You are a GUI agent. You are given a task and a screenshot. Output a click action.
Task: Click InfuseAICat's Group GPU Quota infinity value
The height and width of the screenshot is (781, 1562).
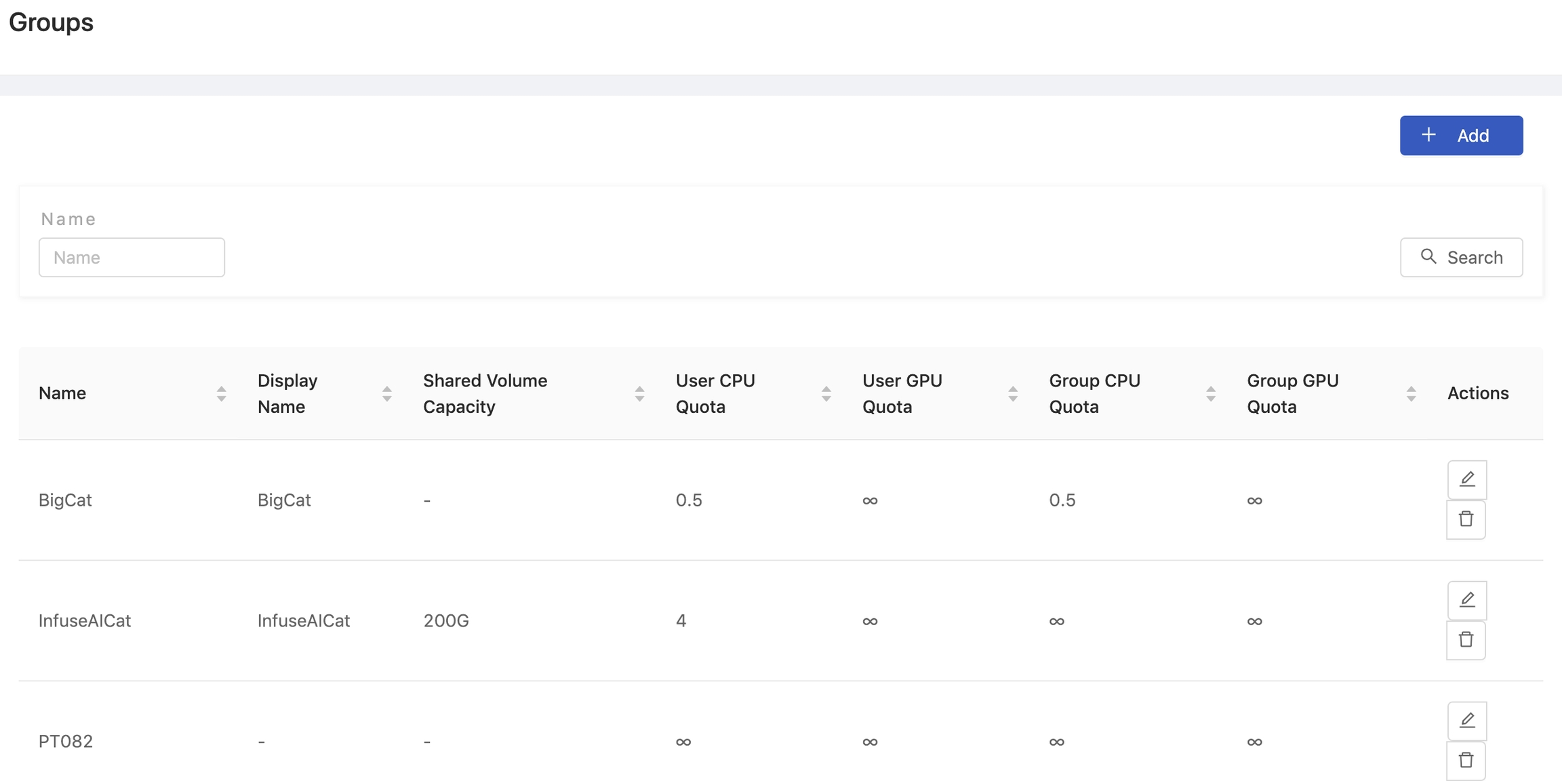1254,622
